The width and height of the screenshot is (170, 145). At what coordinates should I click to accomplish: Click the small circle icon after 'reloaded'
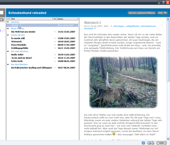click(x=95, y=28)
